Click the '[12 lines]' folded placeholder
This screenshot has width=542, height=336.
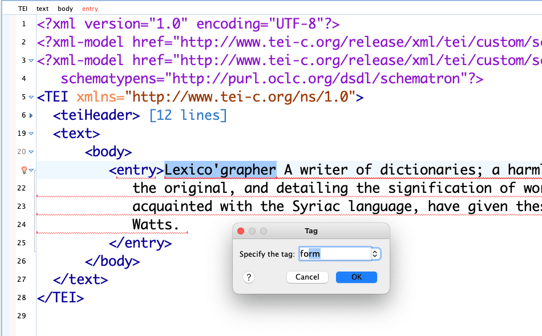(188, 115)
